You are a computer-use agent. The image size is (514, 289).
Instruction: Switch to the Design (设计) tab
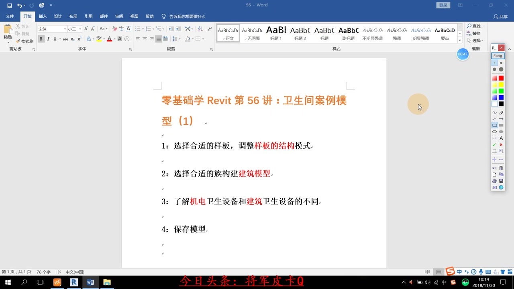point(58,16)
